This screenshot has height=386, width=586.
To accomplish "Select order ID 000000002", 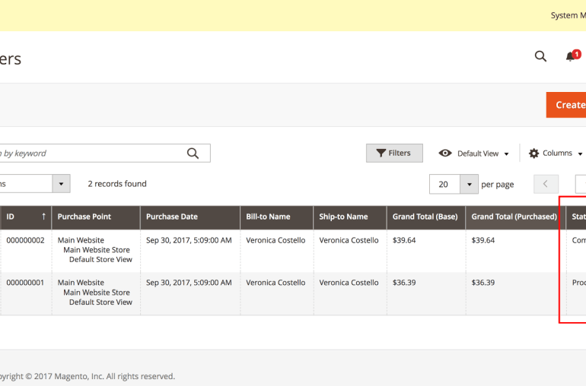I will pos(25,240).
